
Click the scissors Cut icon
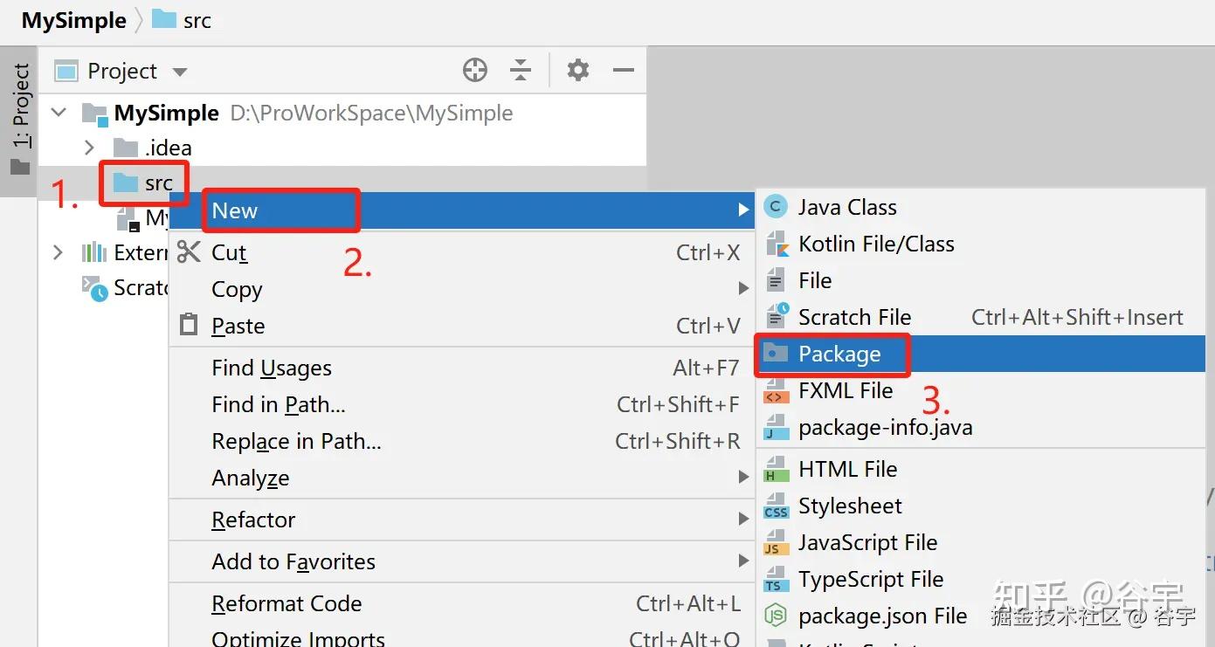click(189, 252)
